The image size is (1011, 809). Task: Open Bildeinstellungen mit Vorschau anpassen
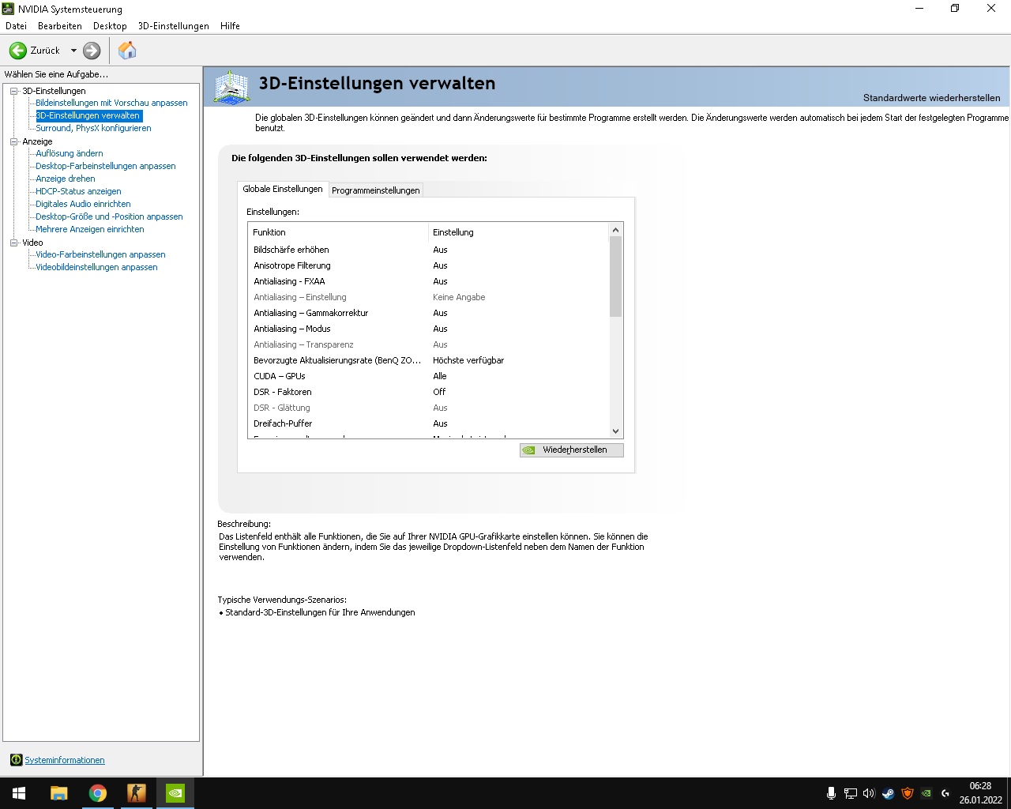click(111, 103)
